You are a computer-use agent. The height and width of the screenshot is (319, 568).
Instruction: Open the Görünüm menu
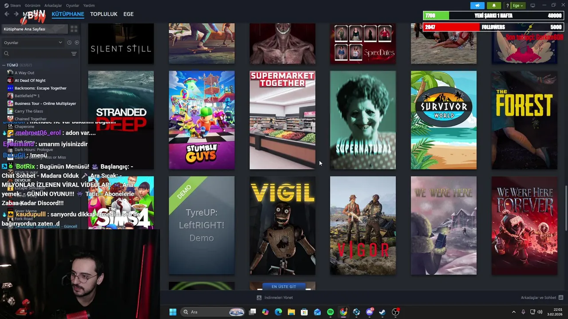[x=32, y=5]
